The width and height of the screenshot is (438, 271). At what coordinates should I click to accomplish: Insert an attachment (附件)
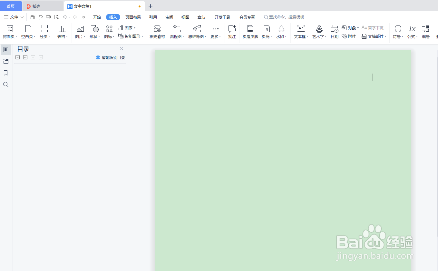pos(349,36)
